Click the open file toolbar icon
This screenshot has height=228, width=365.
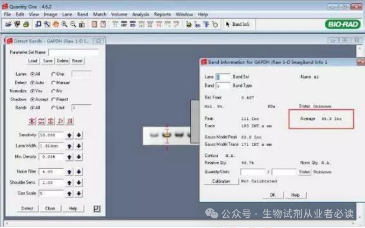[9, 24]
